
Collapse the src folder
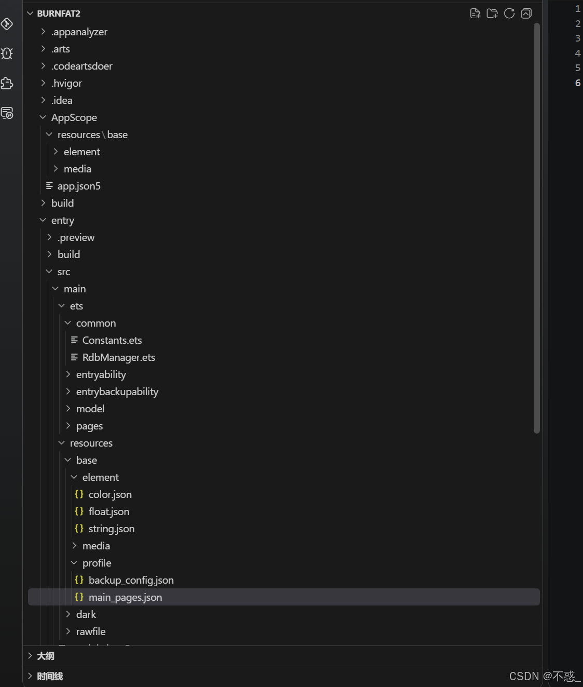(49, 272)
